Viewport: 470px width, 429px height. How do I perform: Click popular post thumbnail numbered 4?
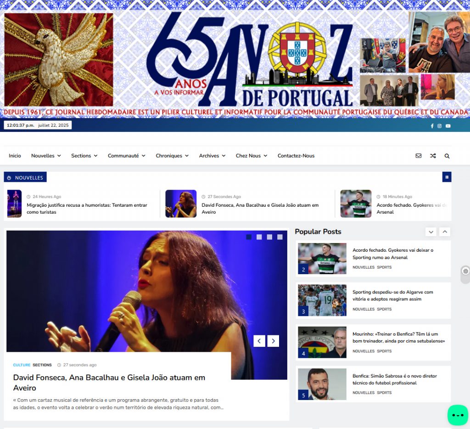[322, 342]
